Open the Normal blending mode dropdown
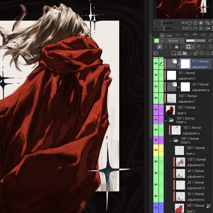The image size is (213, 213). pos(175,41)
